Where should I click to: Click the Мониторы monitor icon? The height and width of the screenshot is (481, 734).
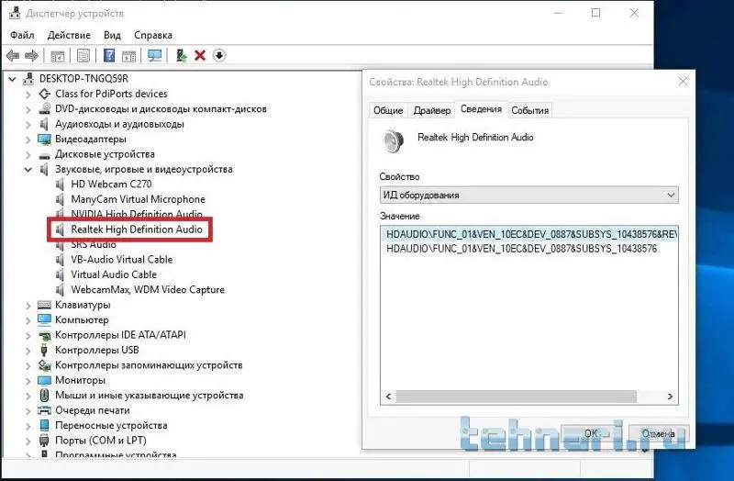coord(44,380)
